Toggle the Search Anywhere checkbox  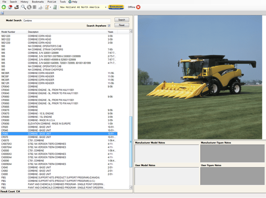109,26
